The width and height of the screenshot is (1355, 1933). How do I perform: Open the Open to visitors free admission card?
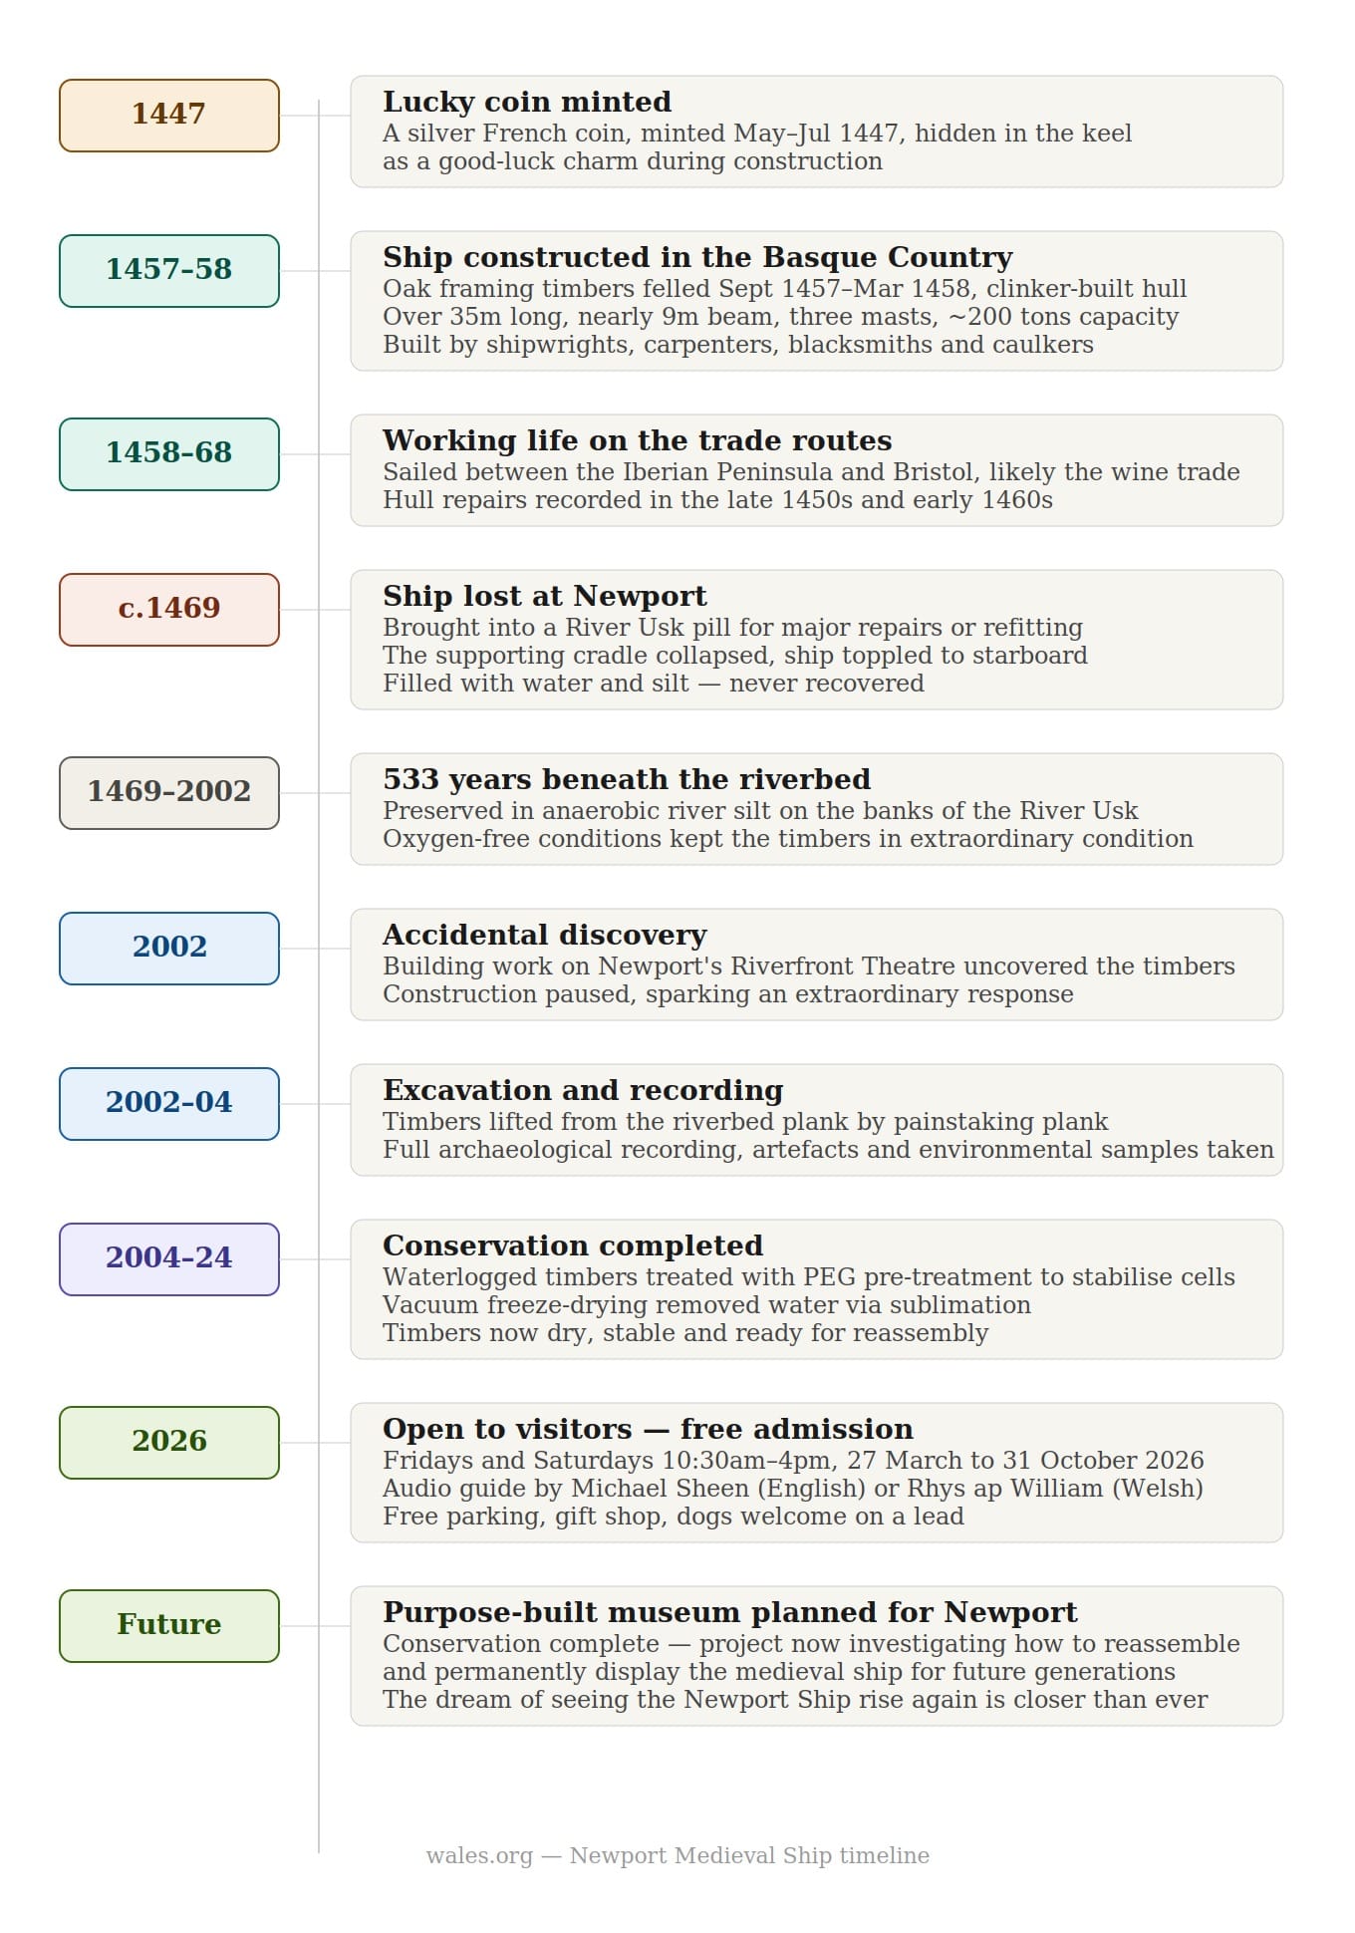point(817,1473)
